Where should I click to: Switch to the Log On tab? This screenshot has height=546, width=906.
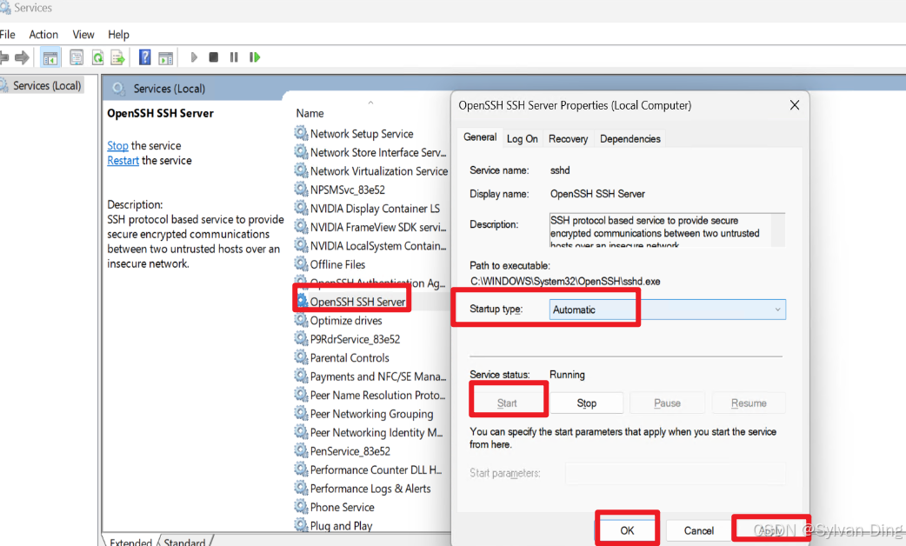pos(523,138)
